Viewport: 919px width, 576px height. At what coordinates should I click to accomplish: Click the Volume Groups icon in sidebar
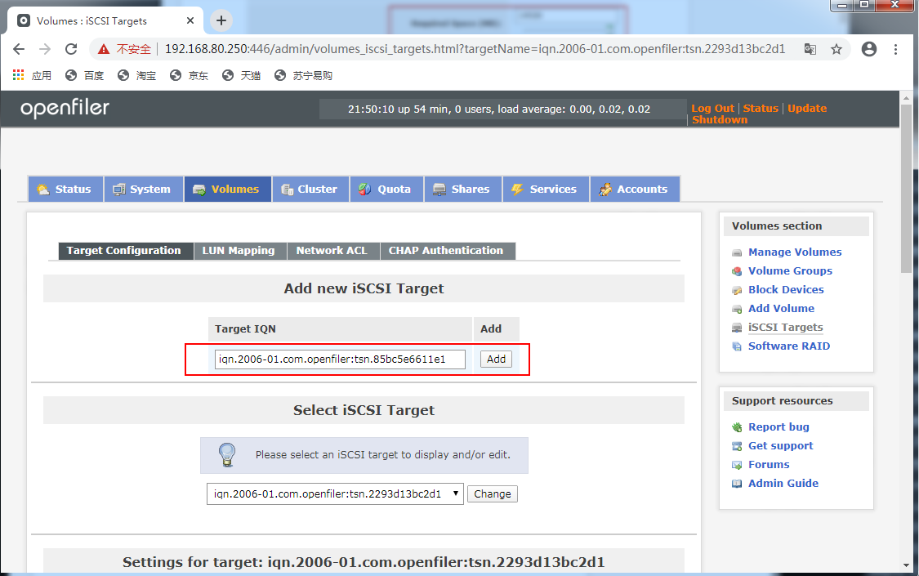tap(737, 270)
